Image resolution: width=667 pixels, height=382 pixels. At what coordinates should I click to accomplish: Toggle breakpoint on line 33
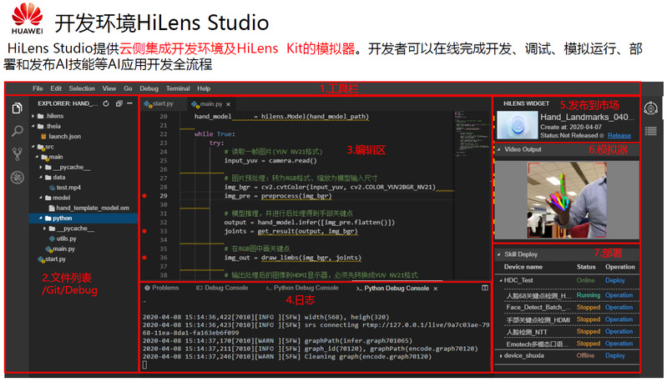(144, 231)
